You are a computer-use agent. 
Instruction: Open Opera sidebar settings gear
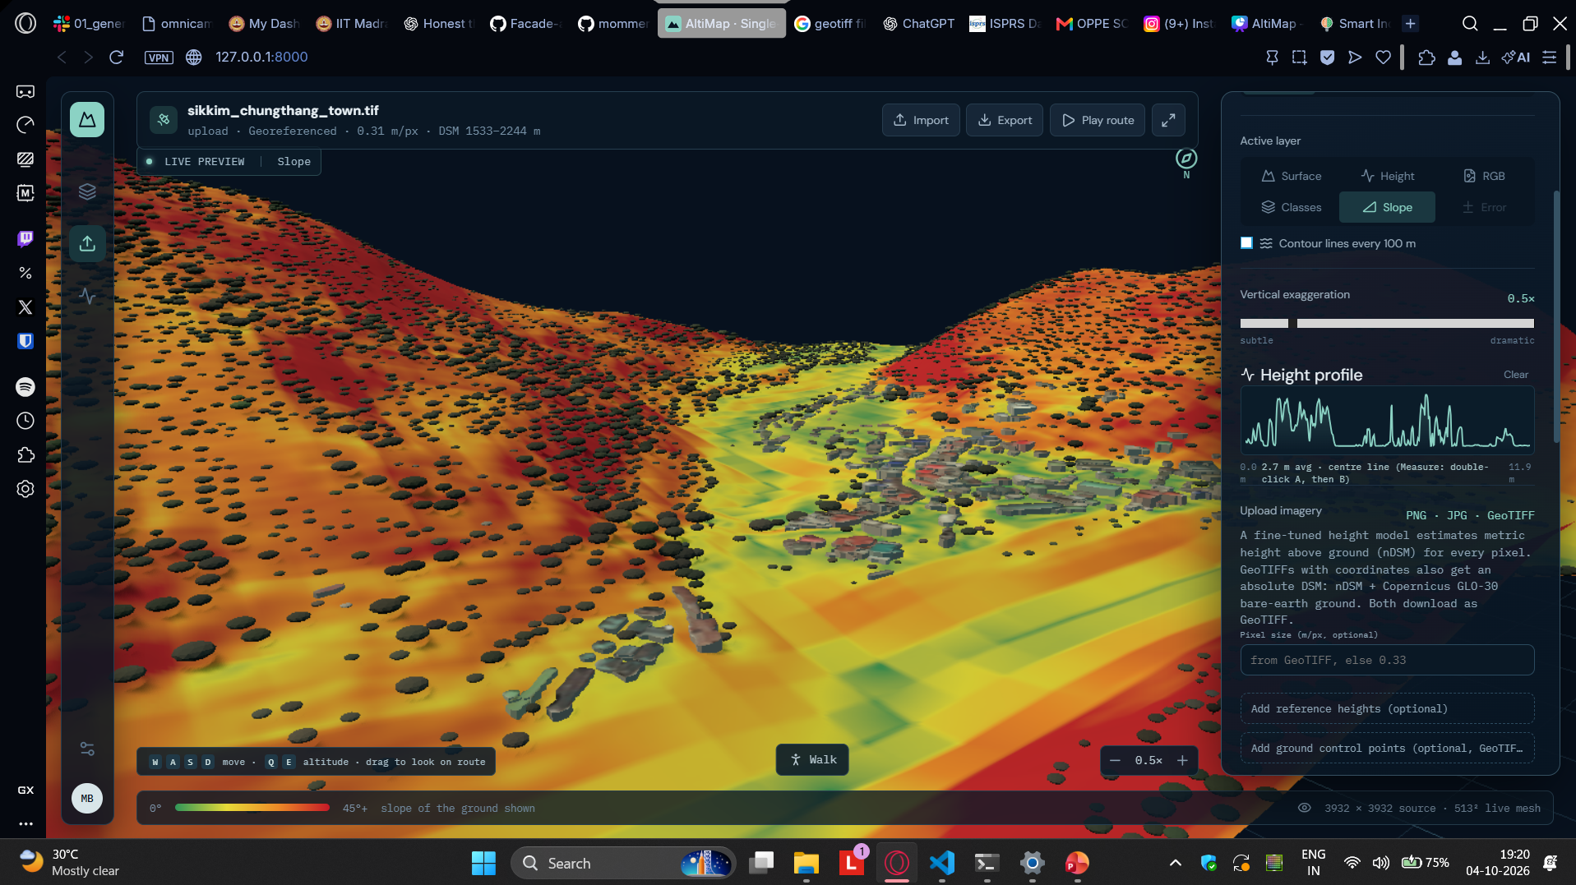[x=25, y=489]
